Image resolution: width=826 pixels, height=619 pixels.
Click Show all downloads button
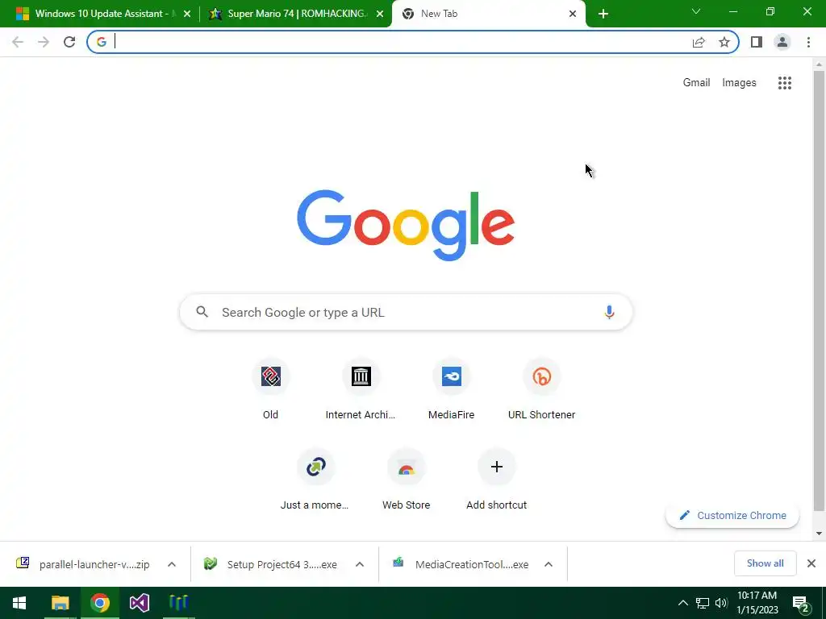click(x=765, y=563)
